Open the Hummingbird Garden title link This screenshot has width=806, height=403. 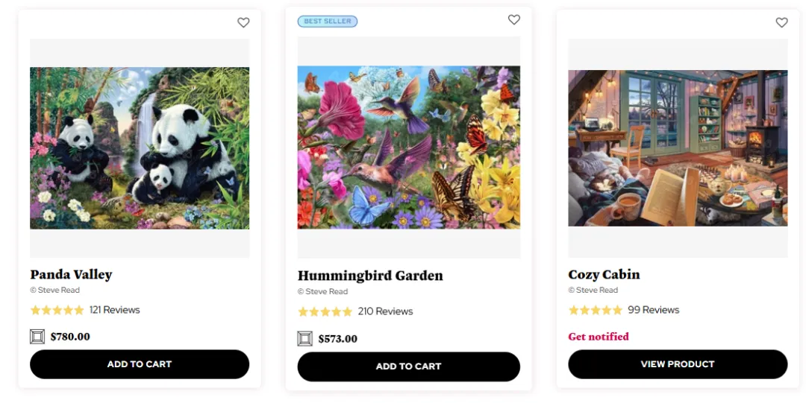pos(370,276)
